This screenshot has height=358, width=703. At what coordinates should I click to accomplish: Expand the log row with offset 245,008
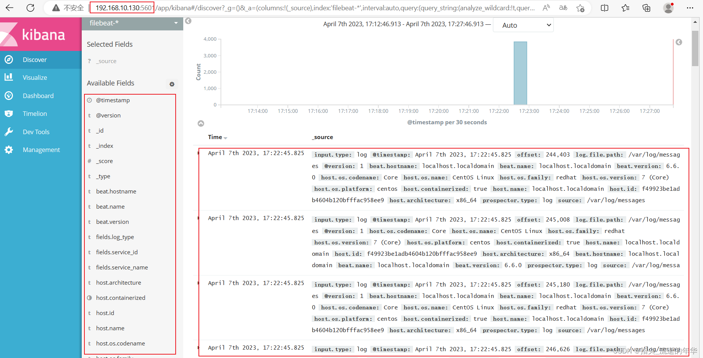point(198,218)
